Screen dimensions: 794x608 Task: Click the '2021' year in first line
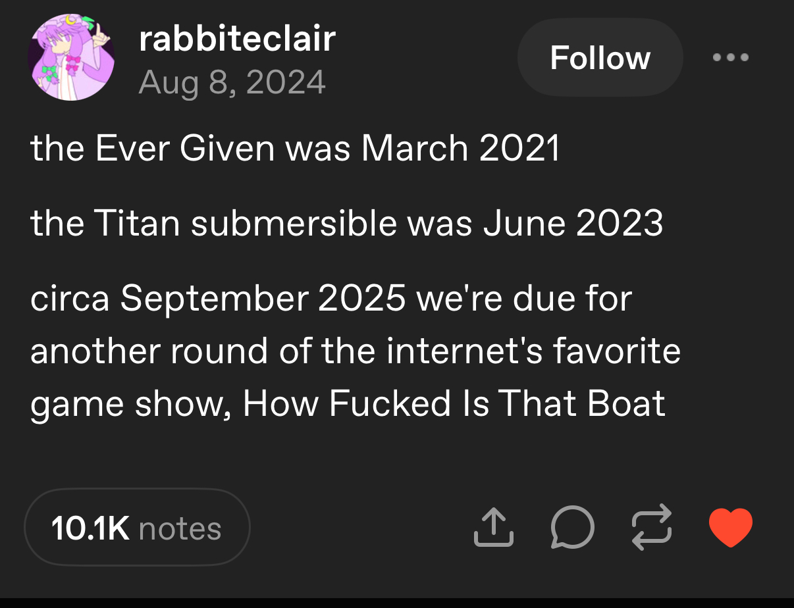coord(519,148)
